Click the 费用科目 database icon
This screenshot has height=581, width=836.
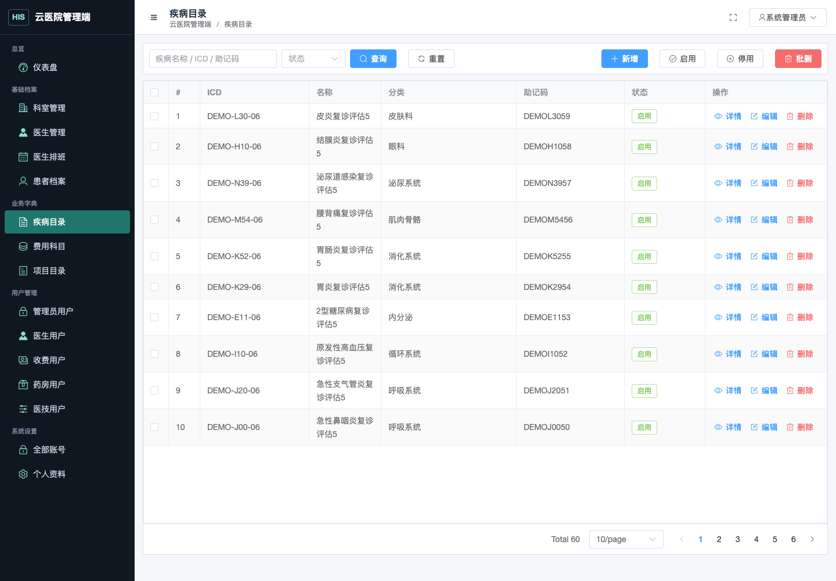point(23,246)
